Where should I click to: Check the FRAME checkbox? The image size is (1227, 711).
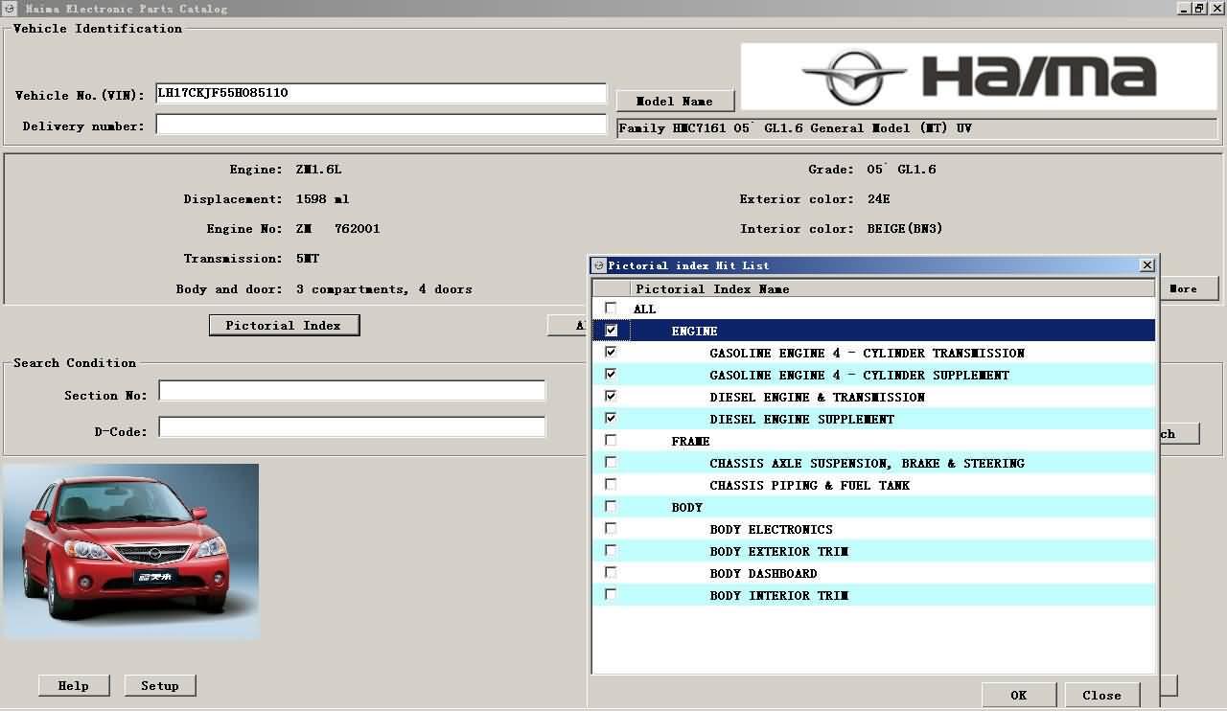(x=611, y=441)
